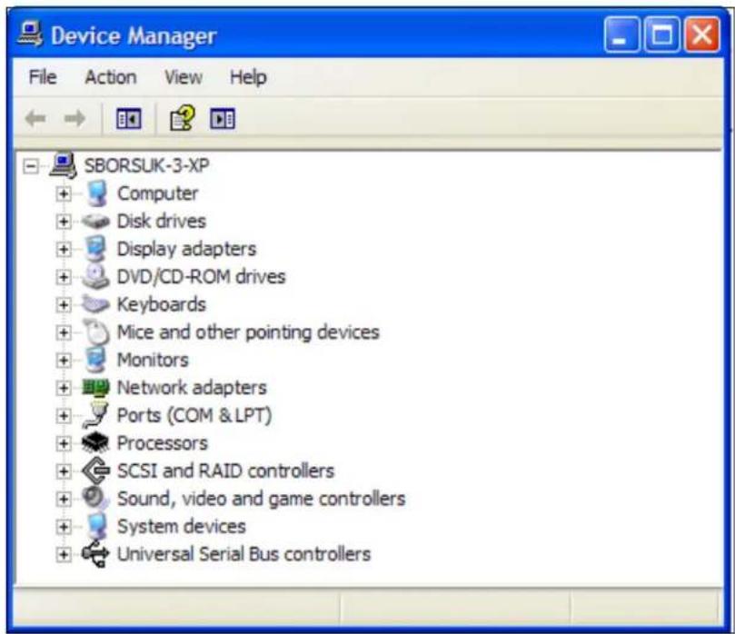Screen dimensions: 735x634
Task: Open the Help properties toolbar icon
Action: pyautogui.click(x=182, y=117)
